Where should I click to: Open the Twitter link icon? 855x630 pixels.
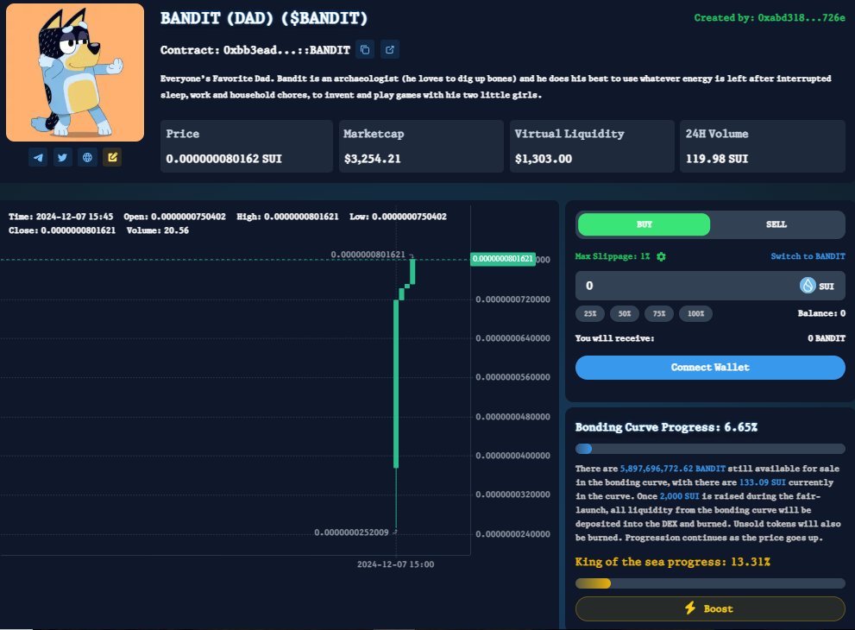[63, 158]
